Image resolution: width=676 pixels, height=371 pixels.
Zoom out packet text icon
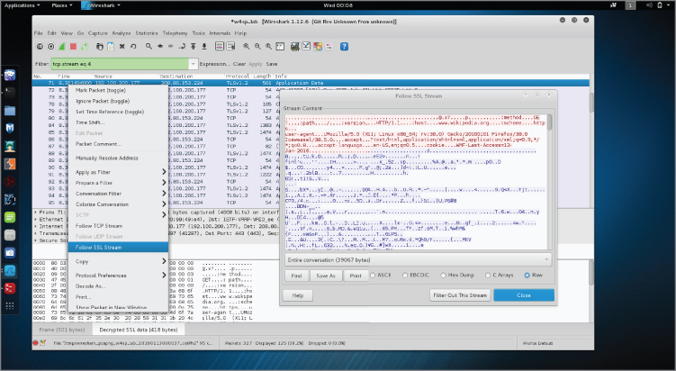click(257, 47)
